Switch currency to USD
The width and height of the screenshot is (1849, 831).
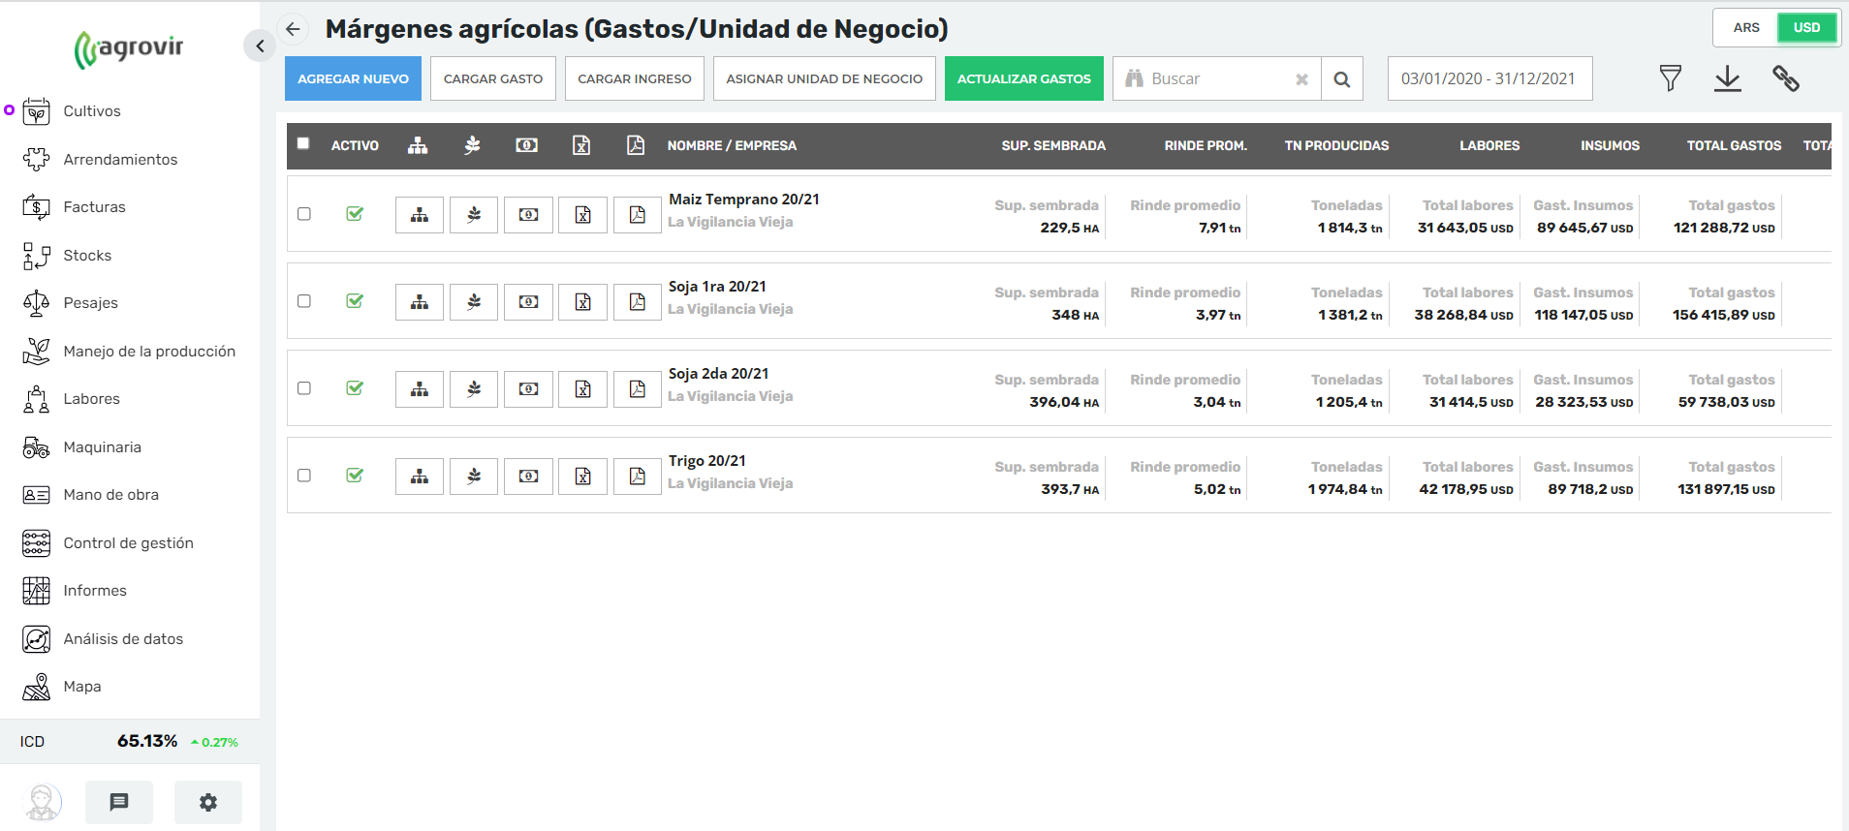(1806, 28)
